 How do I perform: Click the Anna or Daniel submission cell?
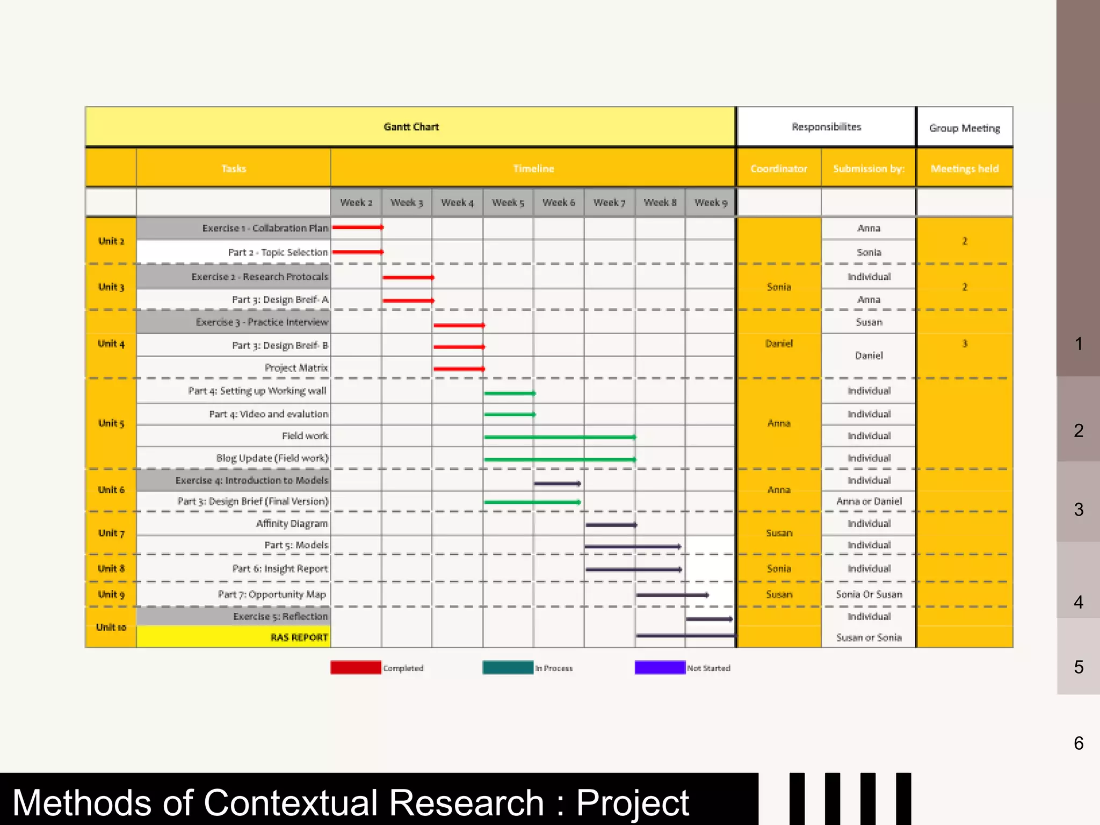click(869, 501)
